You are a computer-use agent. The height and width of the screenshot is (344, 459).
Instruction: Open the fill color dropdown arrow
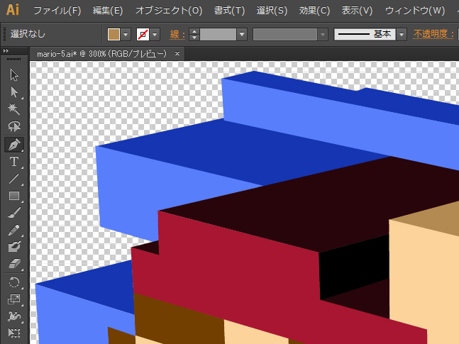pos(126,34)
